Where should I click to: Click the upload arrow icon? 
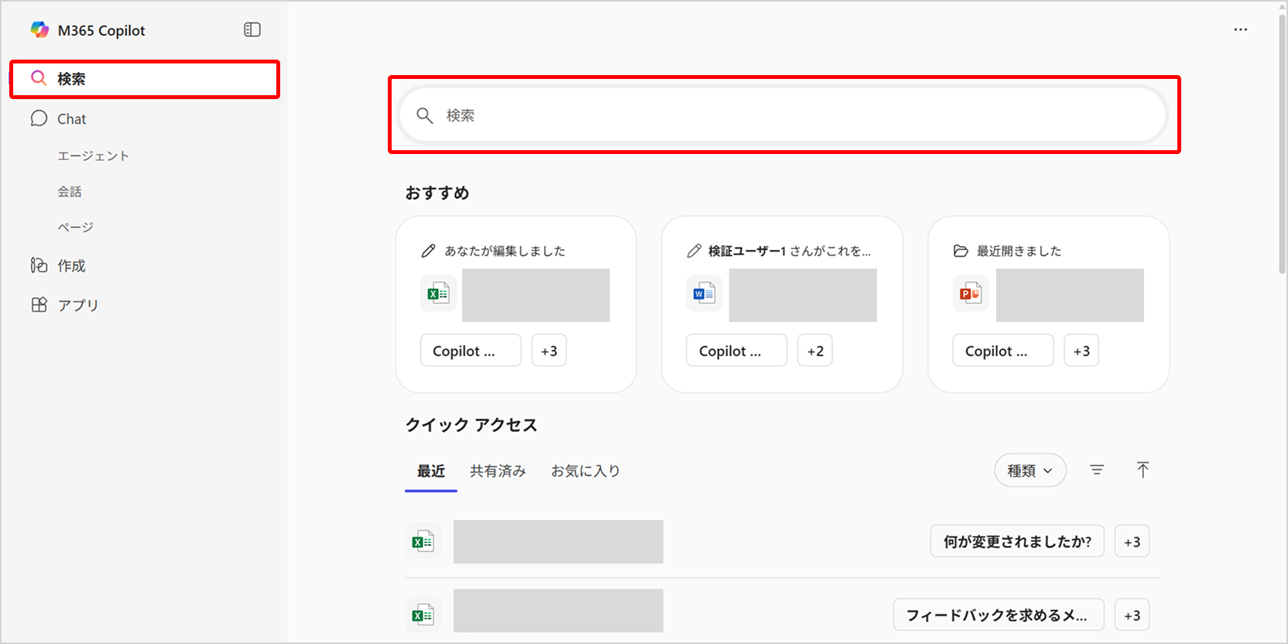(x=1142, y=470)
